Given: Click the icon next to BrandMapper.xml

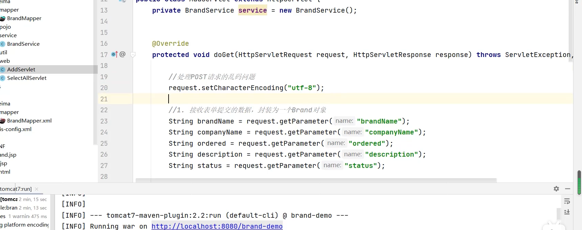Looking at the screenshot, I should click(3, 121).
